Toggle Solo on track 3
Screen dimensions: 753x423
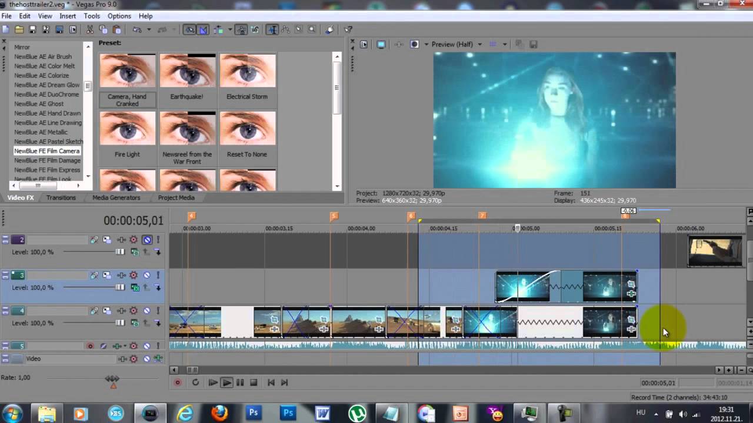click(x=158, y=275)
